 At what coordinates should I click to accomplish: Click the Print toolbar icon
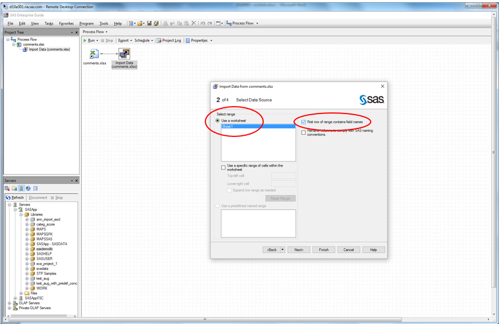point(165,23)
